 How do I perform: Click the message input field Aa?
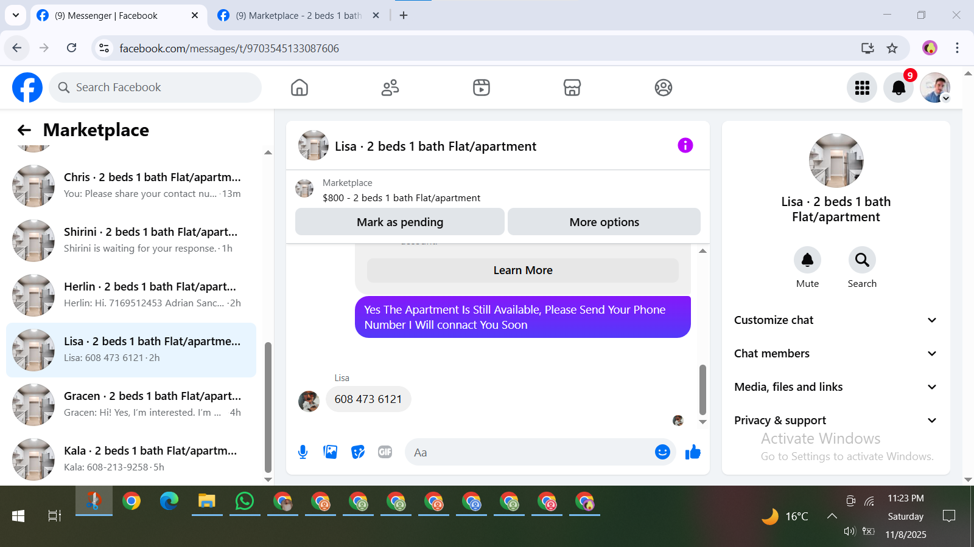point(530,452)
